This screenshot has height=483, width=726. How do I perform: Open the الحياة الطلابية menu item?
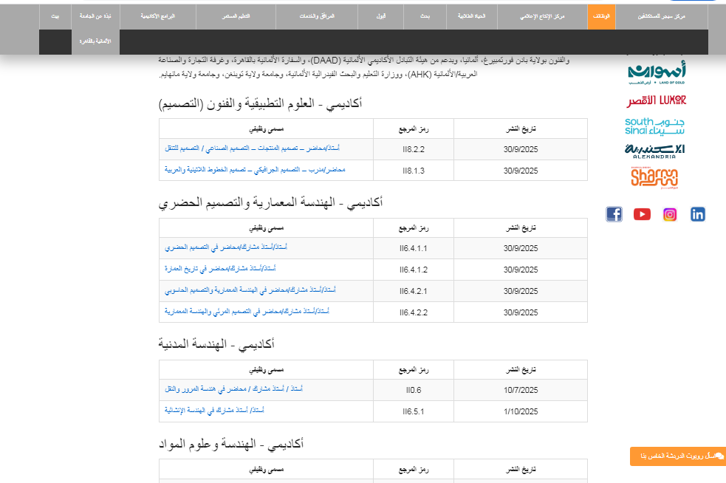click(x=470, y=16)
